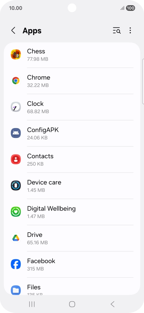Open the filter and search apps icon
Viewport: 144px width, 313px height.
[x=117, y=31]
